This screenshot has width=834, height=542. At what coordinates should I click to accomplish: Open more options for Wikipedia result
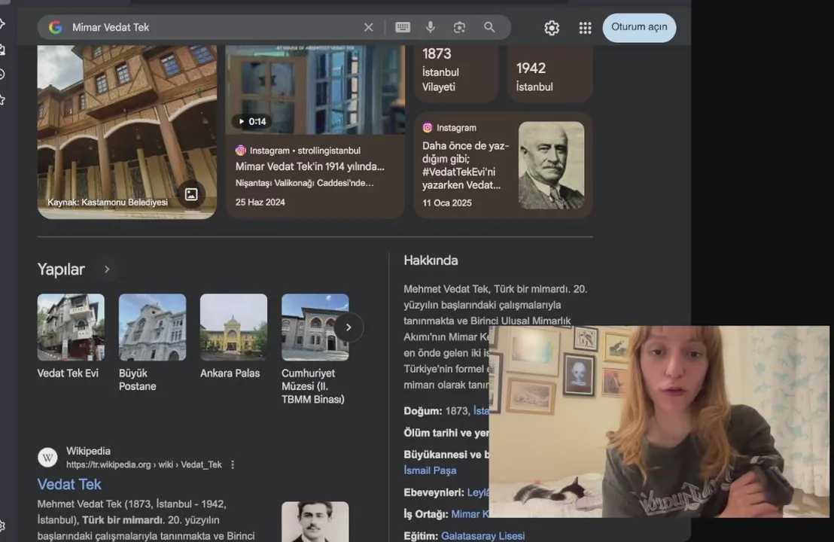(233, 464)
